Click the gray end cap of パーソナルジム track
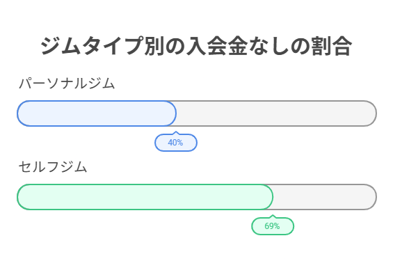The height and width of the screenshot is (268, 393). (x=371, y=113)
